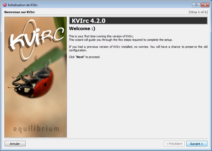The width and height of the screenshot is (212, 151).
Task: Click the 'Initialisation de KVIrc' window title
Action: point(23,5)
